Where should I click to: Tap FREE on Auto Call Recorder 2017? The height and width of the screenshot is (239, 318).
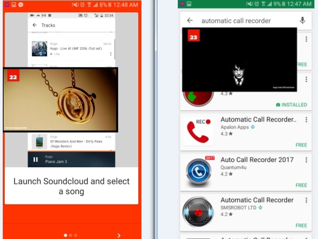pos(301,185)
